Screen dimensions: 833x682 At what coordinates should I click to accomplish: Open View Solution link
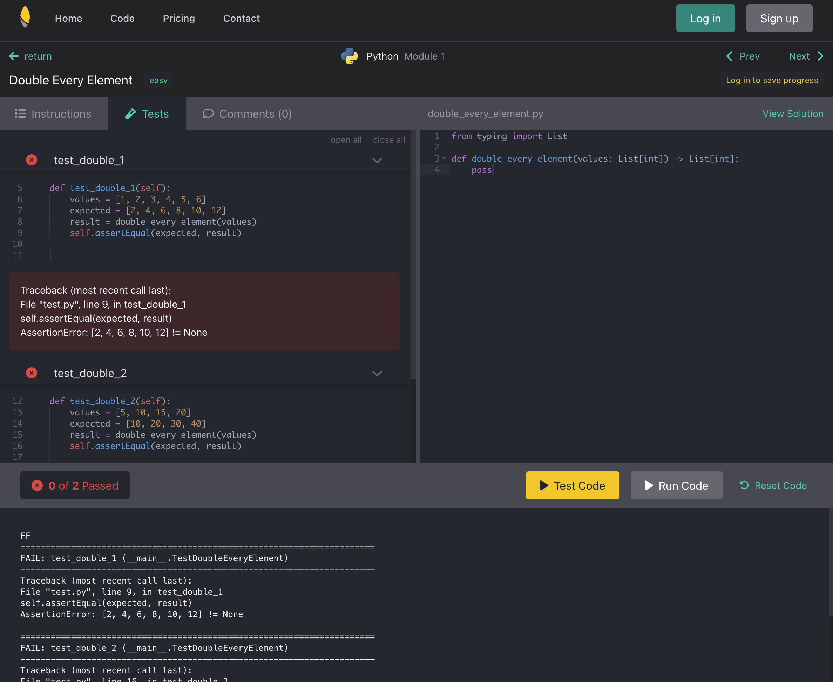click(793, 114)
